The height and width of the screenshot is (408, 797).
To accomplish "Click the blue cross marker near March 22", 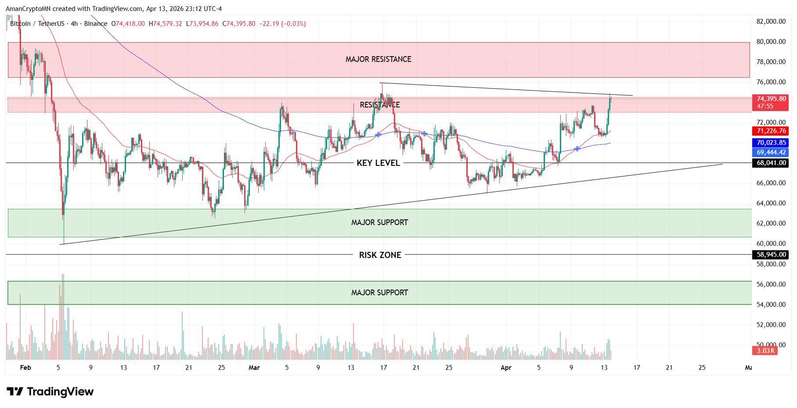I will pyautogui.click(x=424, y=133).
